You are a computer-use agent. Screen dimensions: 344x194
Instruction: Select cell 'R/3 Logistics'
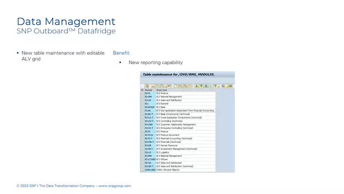185,153
